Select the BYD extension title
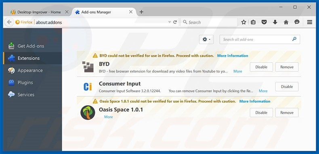The width and height of the screenshot is (319, 154). point(104,64)
